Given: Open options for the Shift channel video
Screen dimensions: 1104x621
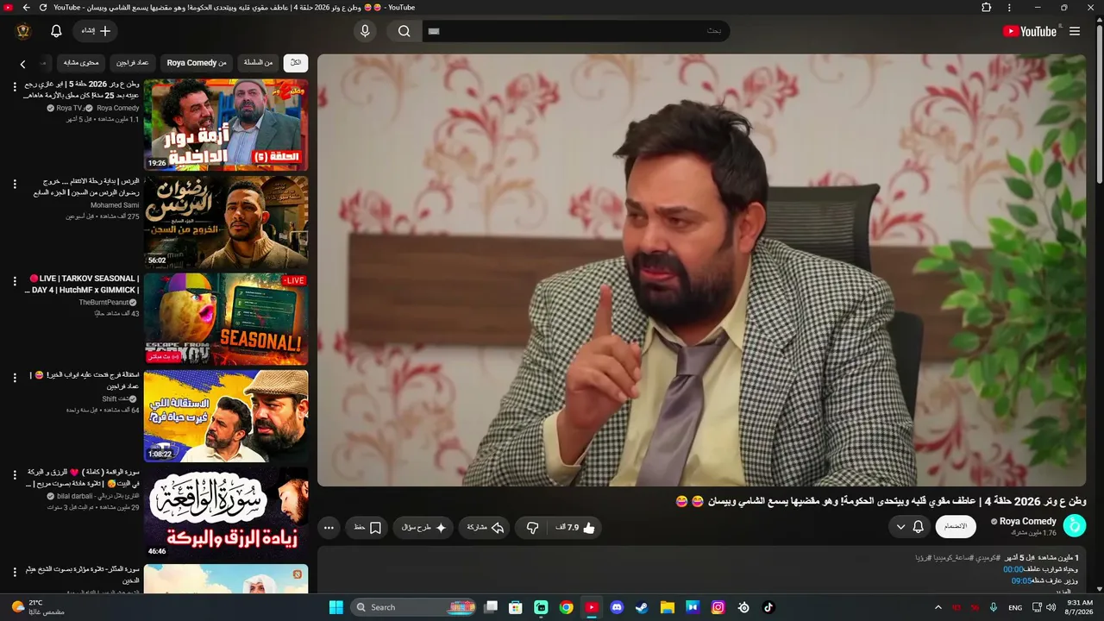Looking at the screenshot, I should 15,378.
